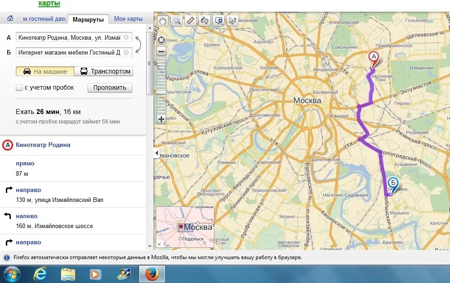
Task: Open Internet Explorer from taskbar
Action: click(40, 274)
